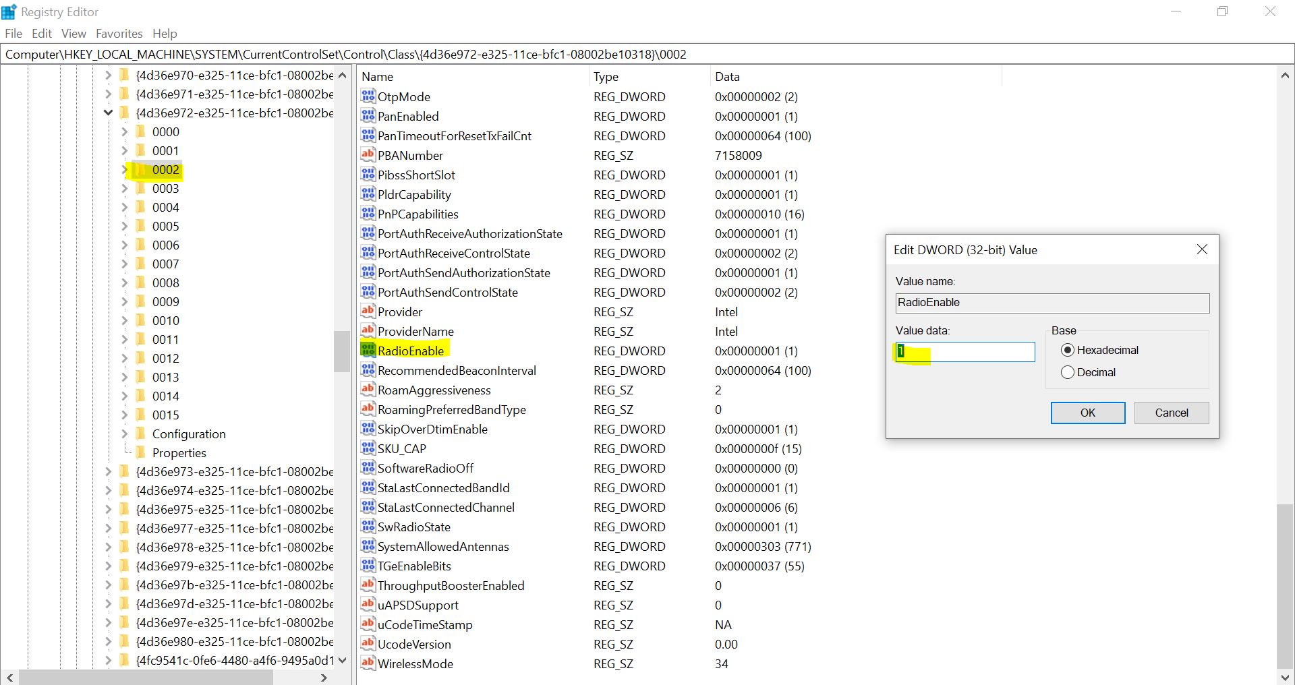Click the DWORD icon beside PanEnabled
Image resolution: width=1295 pixels, height=685 pixels.
(x=368, y=115)
